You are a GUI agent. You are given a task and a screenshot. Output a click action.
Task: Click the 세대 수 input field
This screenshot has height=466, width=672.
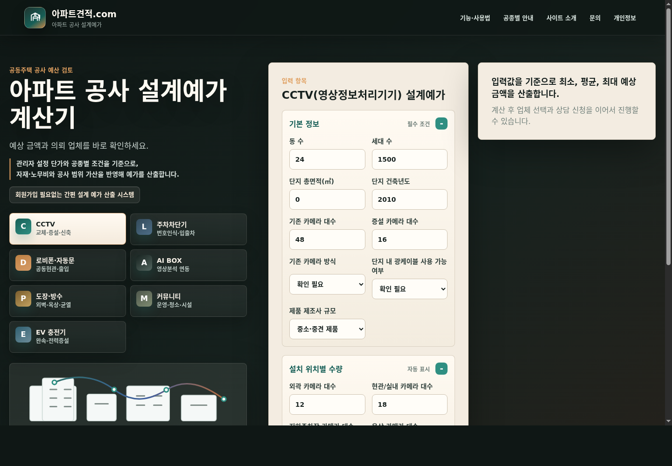(410, 159)
